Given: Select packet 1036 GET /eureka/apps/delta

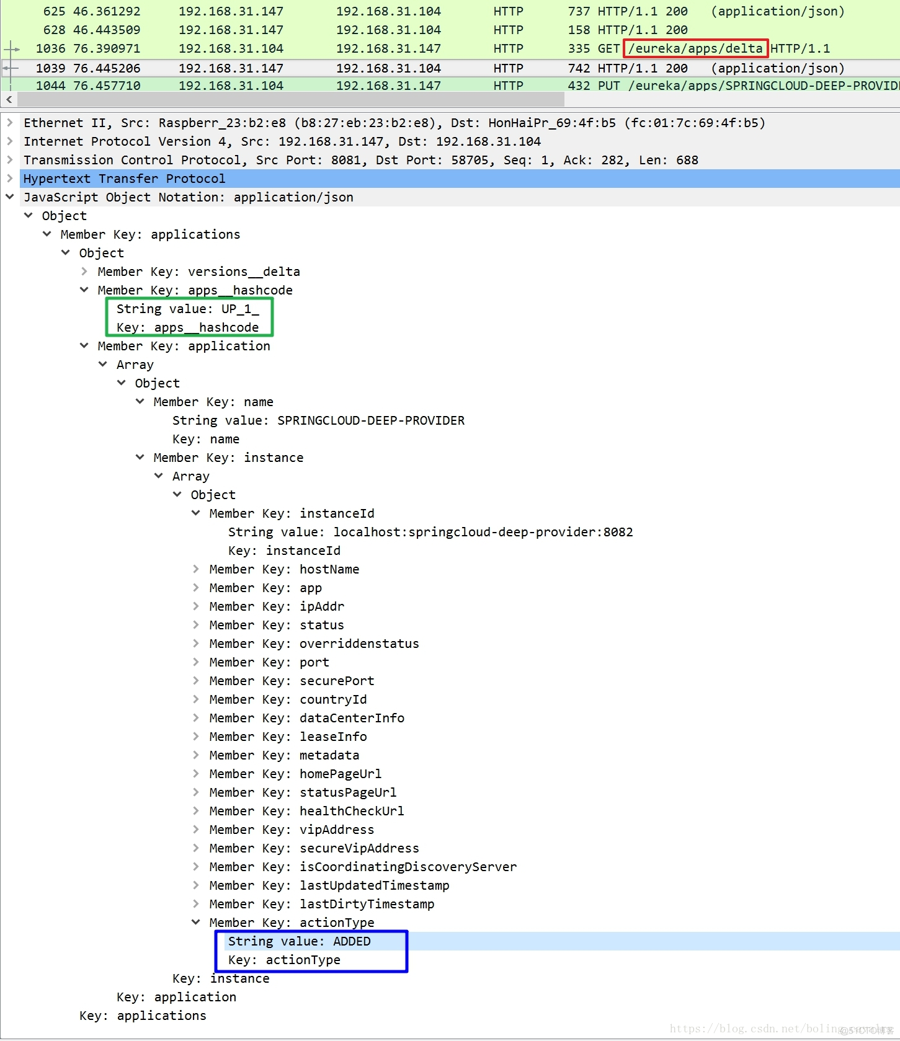Looking at the screenshot, I should pyautogui.click(x=434, y=48).
